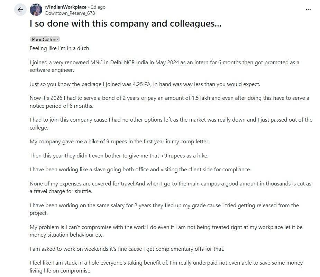Click the "2d ago" post timestamp
The image size is (320, 277).
click(98, 7)
